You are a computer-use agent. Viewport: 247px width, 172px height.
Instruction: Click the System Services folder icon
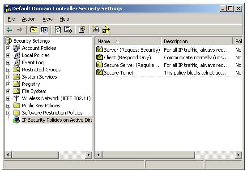tap(17, 77)
